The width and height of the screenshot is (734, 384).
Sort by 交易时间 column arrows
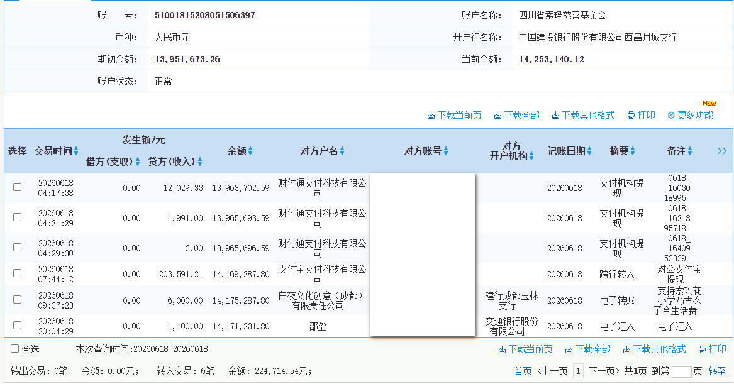pyautogui.click(x=76, y=151)
